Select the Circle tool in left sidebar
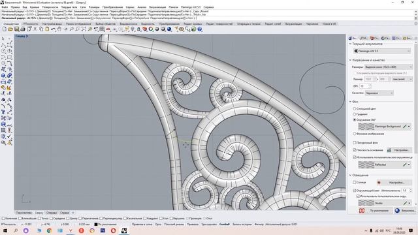 tap(3, 51)
